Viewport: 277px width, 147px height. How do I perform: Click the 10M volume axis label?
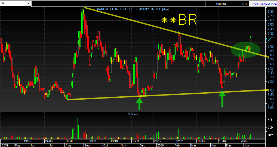[x=271, y=135]
